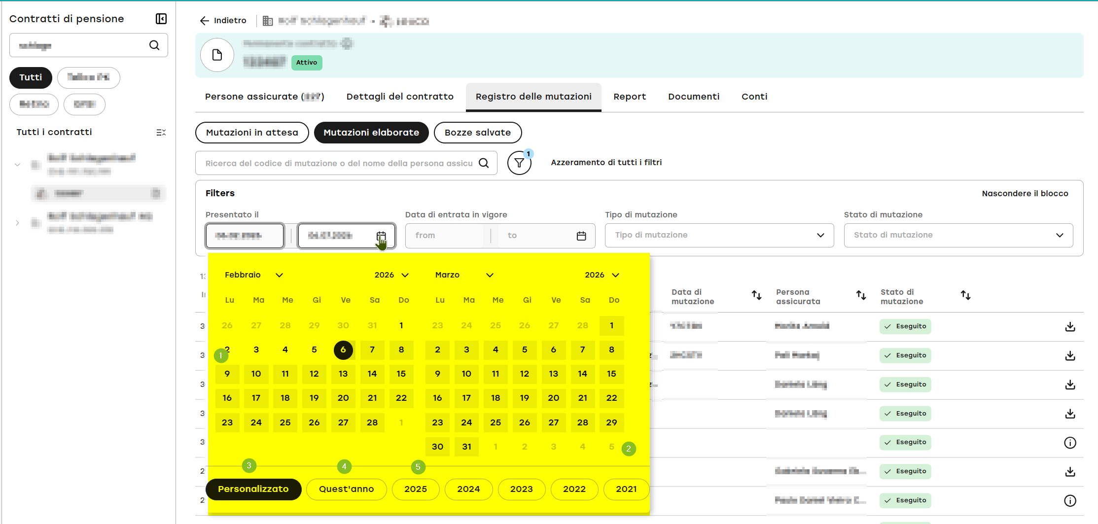The width and height of the screenshot is (1098, 524).
Task: Pick February 20 in the calendar
Action: point(343,398)
